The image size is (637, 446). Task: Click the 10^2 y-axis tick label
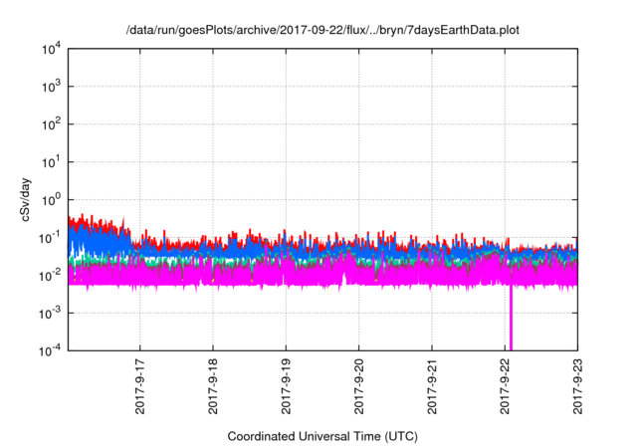[52, 124]
